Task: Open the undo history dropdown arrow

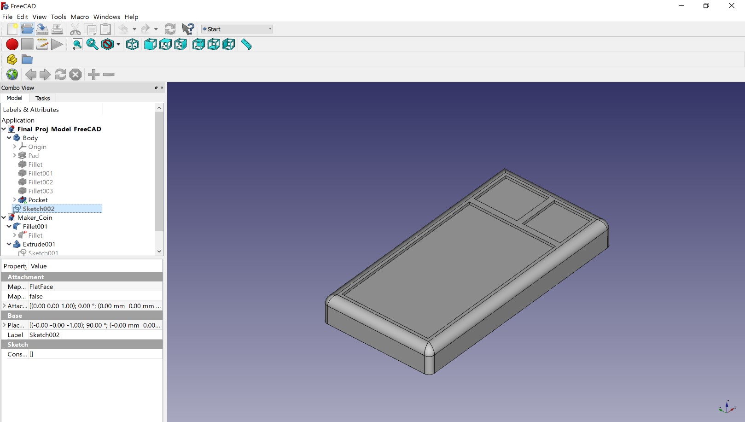Action: pos(134,29)
